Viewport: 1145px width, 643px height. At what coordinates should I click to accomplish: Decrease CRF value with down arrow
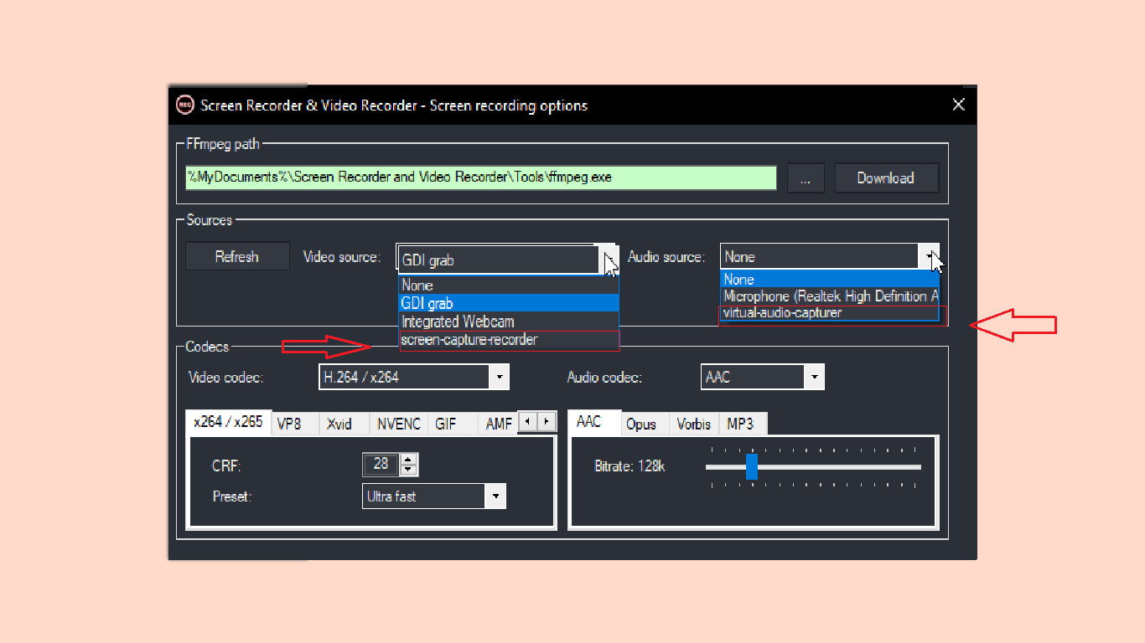pyautogui.click(x=408, y=470)
